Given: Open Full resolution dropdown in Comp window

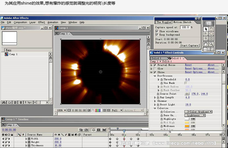Looking at the screenshot, I should click(117, 110).
